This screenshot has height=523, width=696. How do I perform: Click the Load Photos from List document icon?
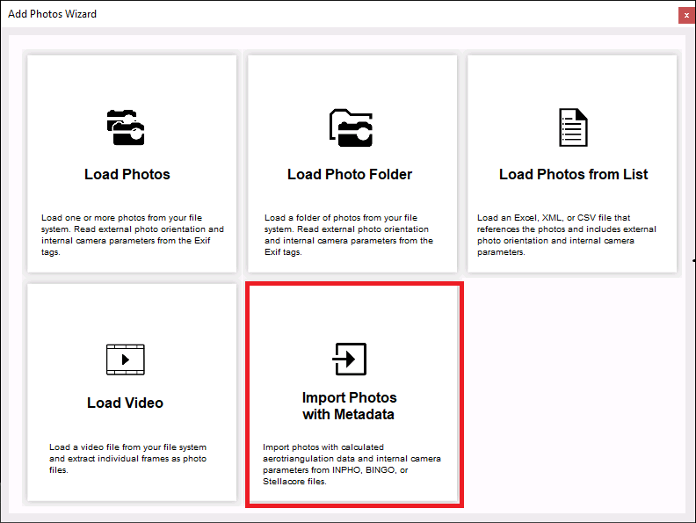573,127
